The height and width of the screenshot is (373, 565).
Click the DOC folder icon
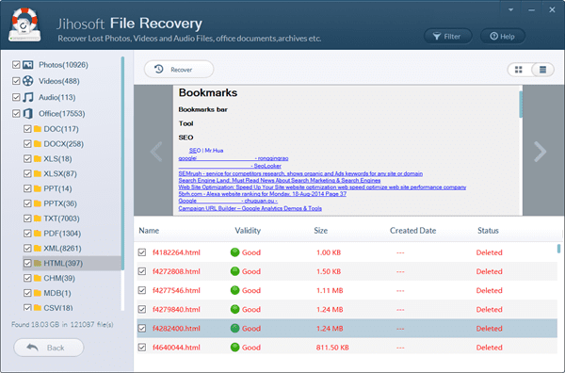[38, 129]
